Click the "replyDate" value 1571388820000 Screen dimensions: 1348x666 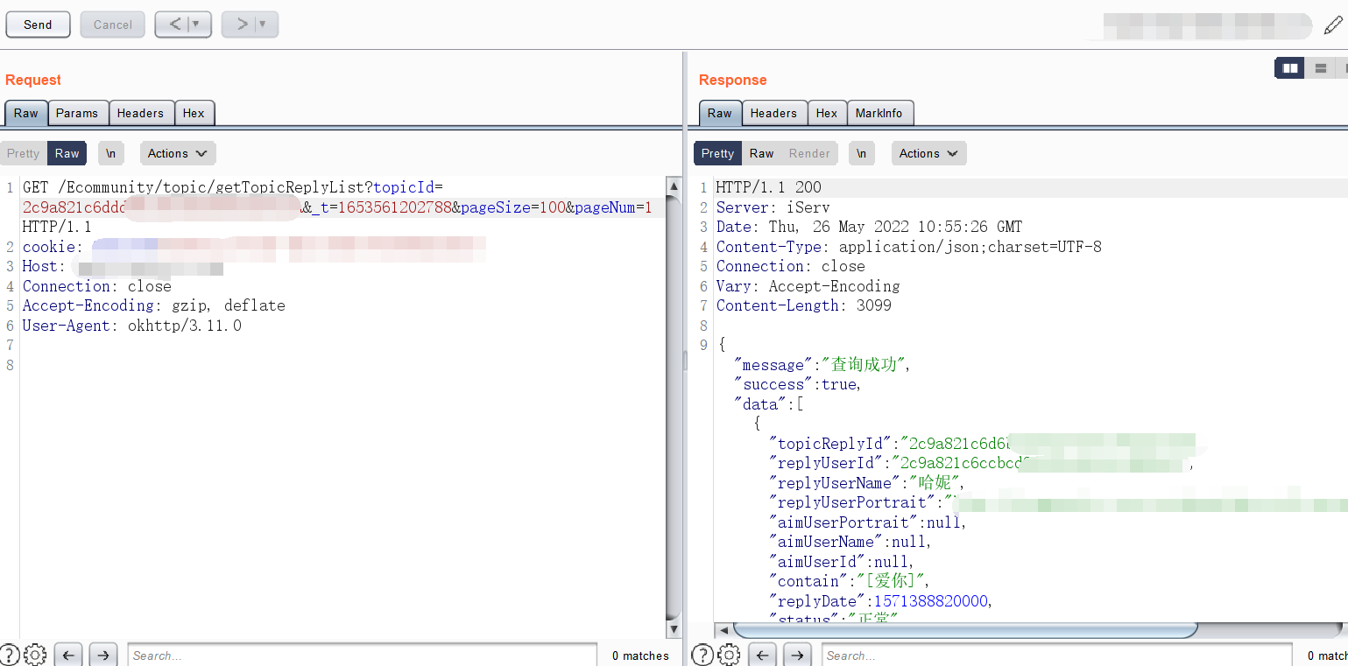[x=930, y=601]
